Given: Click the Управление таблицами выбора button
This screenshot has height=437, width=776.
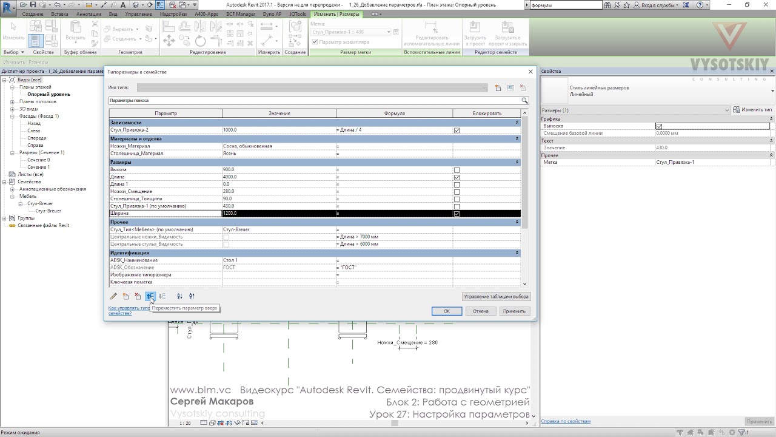Looking at the screenshot, I should (x=496, y=297).
